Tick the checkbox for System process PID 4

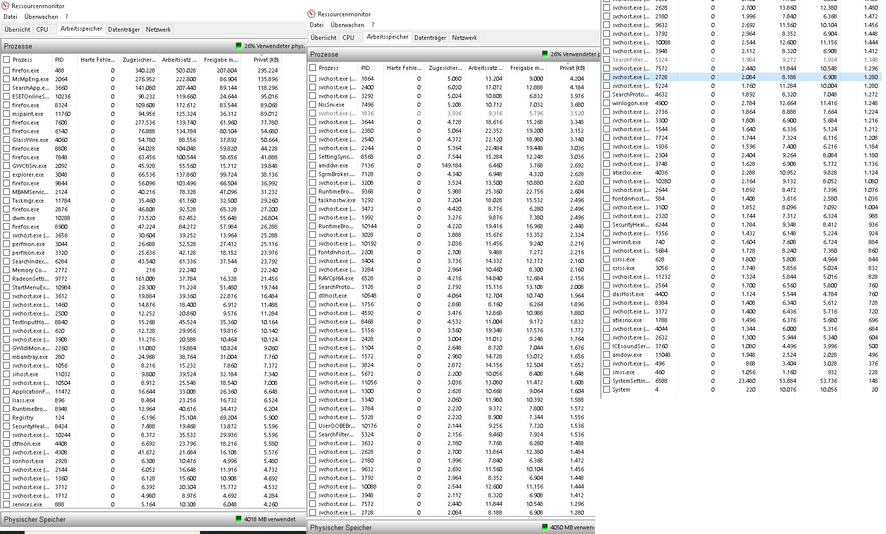[x=607, y=390]
